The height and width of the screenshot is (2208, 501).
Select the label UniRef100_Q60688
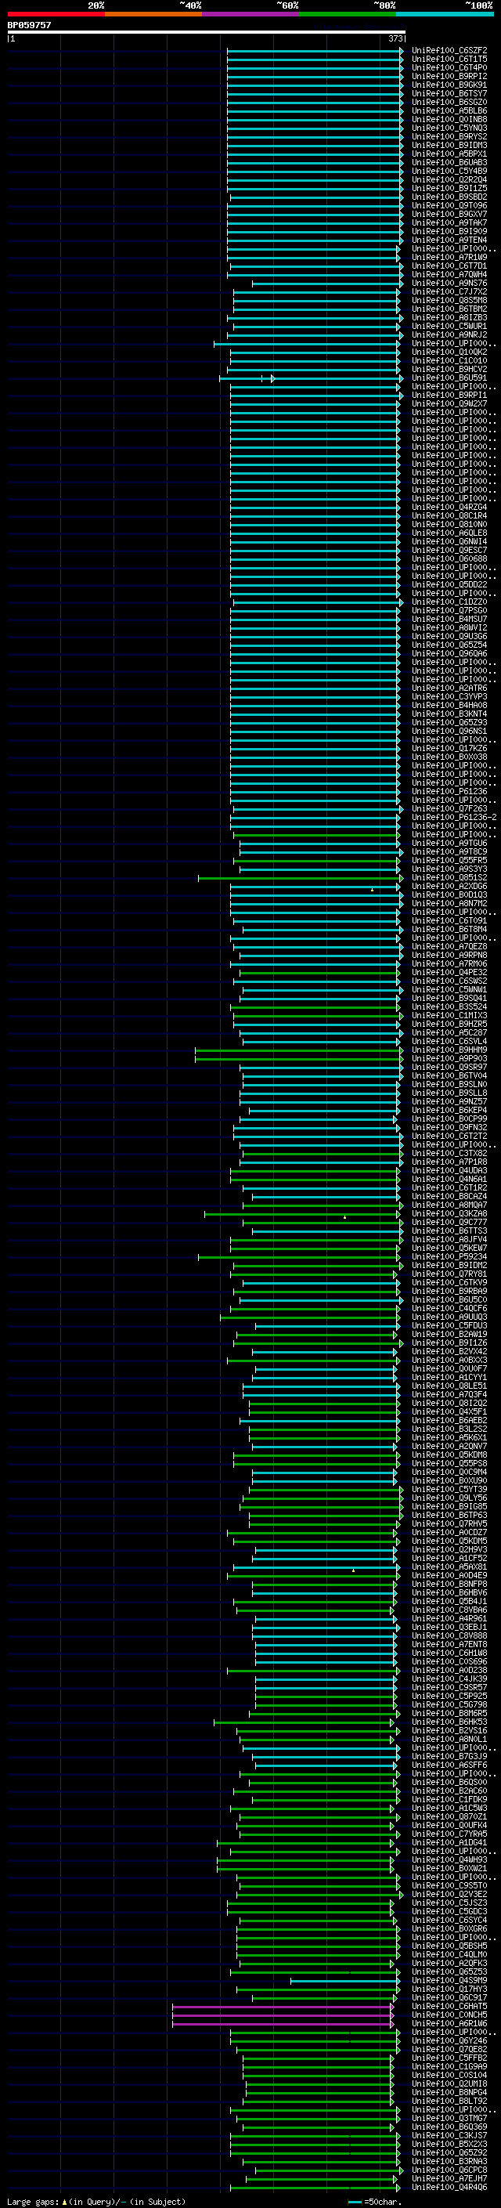[x=449, y=559]
